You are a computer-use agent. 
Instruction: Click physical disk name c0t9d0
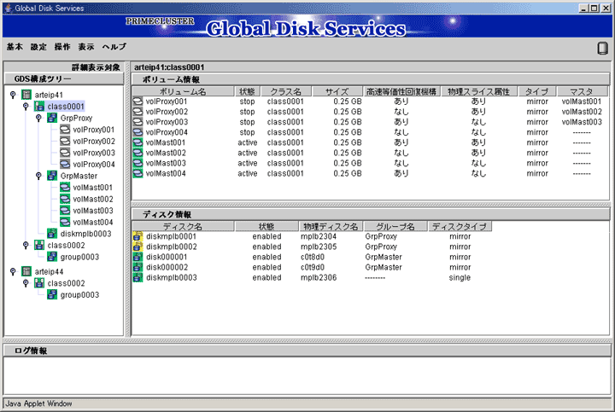coord(313,267)
